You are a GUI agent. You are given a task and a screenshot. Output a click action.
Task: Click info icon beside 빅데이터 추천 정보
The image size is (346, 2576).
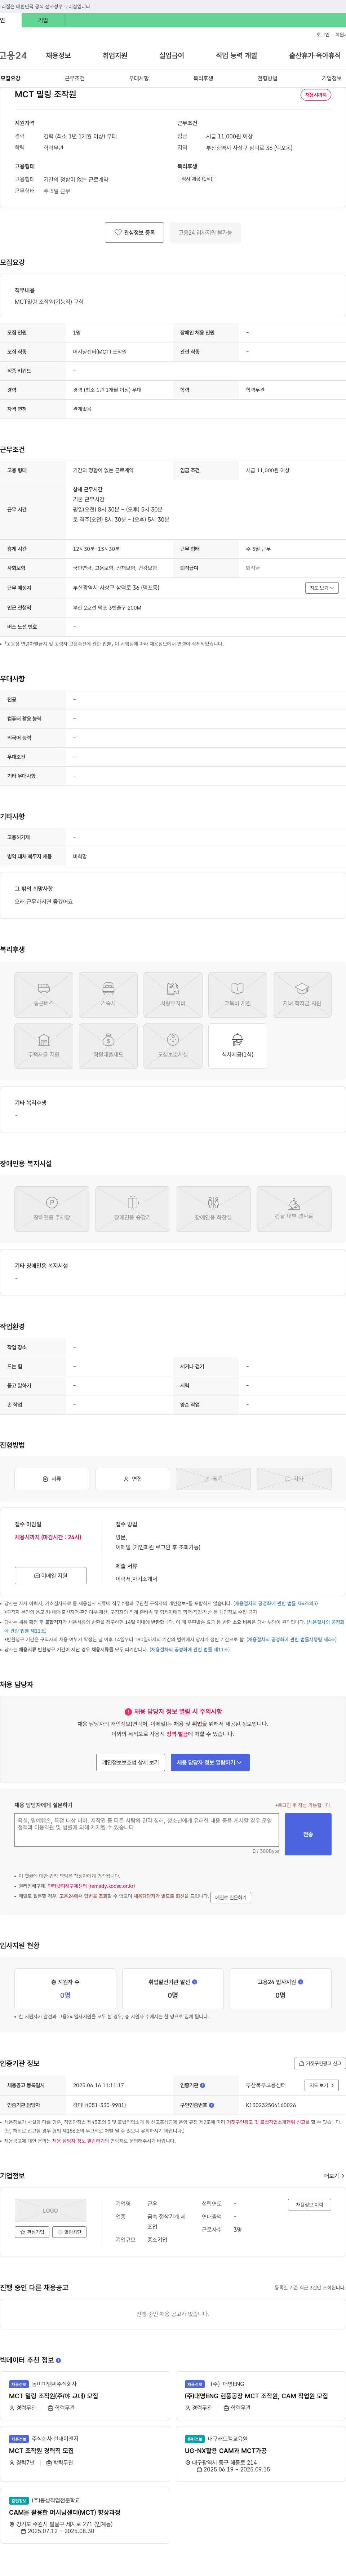58,2360
